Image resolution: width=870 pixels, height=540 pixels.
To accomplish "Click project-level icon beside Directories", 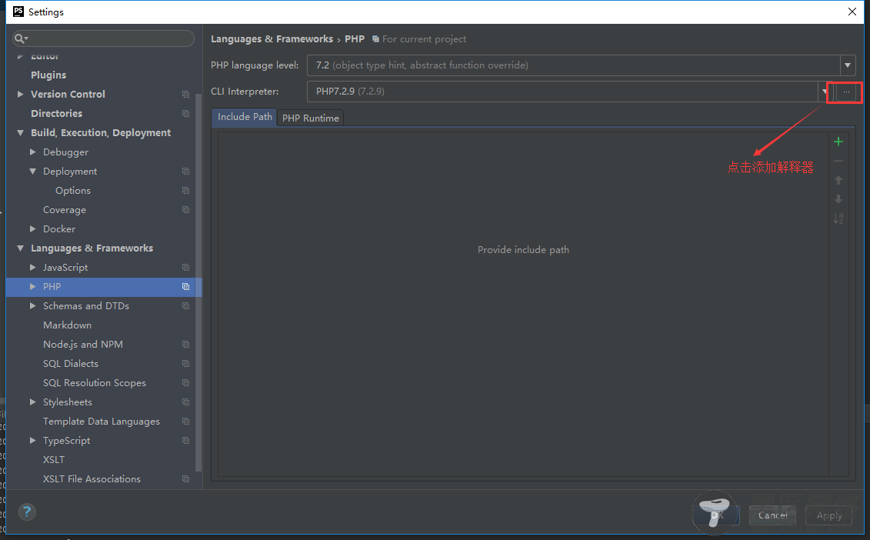I will point(186,113).
